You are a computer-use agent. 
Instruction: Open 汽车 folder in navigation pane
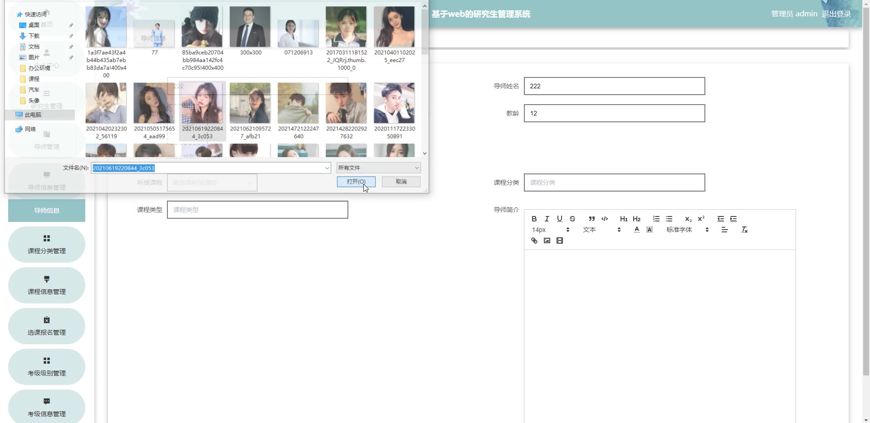30,90
